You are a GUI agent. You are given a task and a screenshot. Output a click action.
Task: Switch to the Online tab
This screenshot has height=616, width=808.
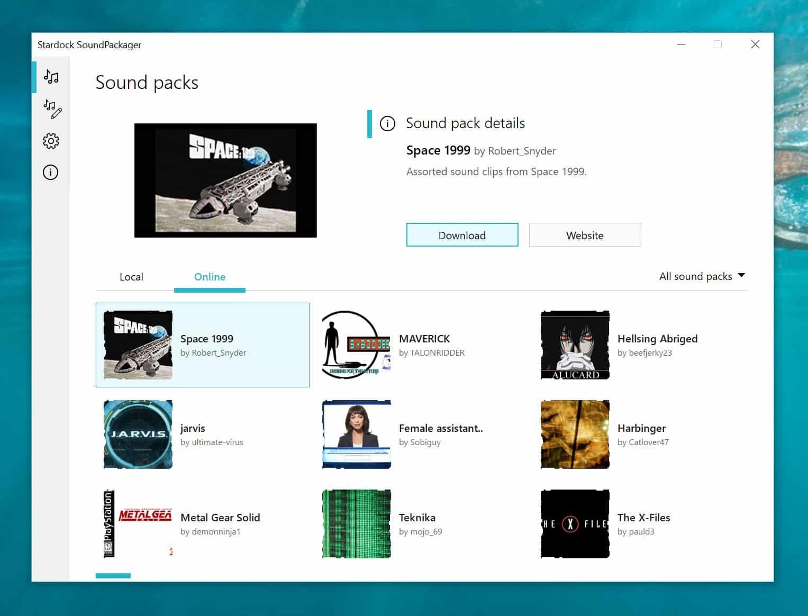coord(210,277)
